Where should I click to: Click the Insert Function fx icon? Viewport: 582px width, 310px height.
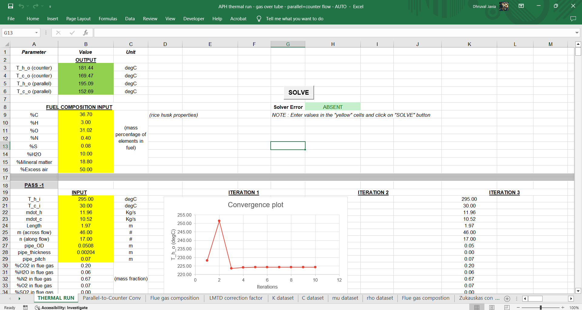click(x=85, y=33)
